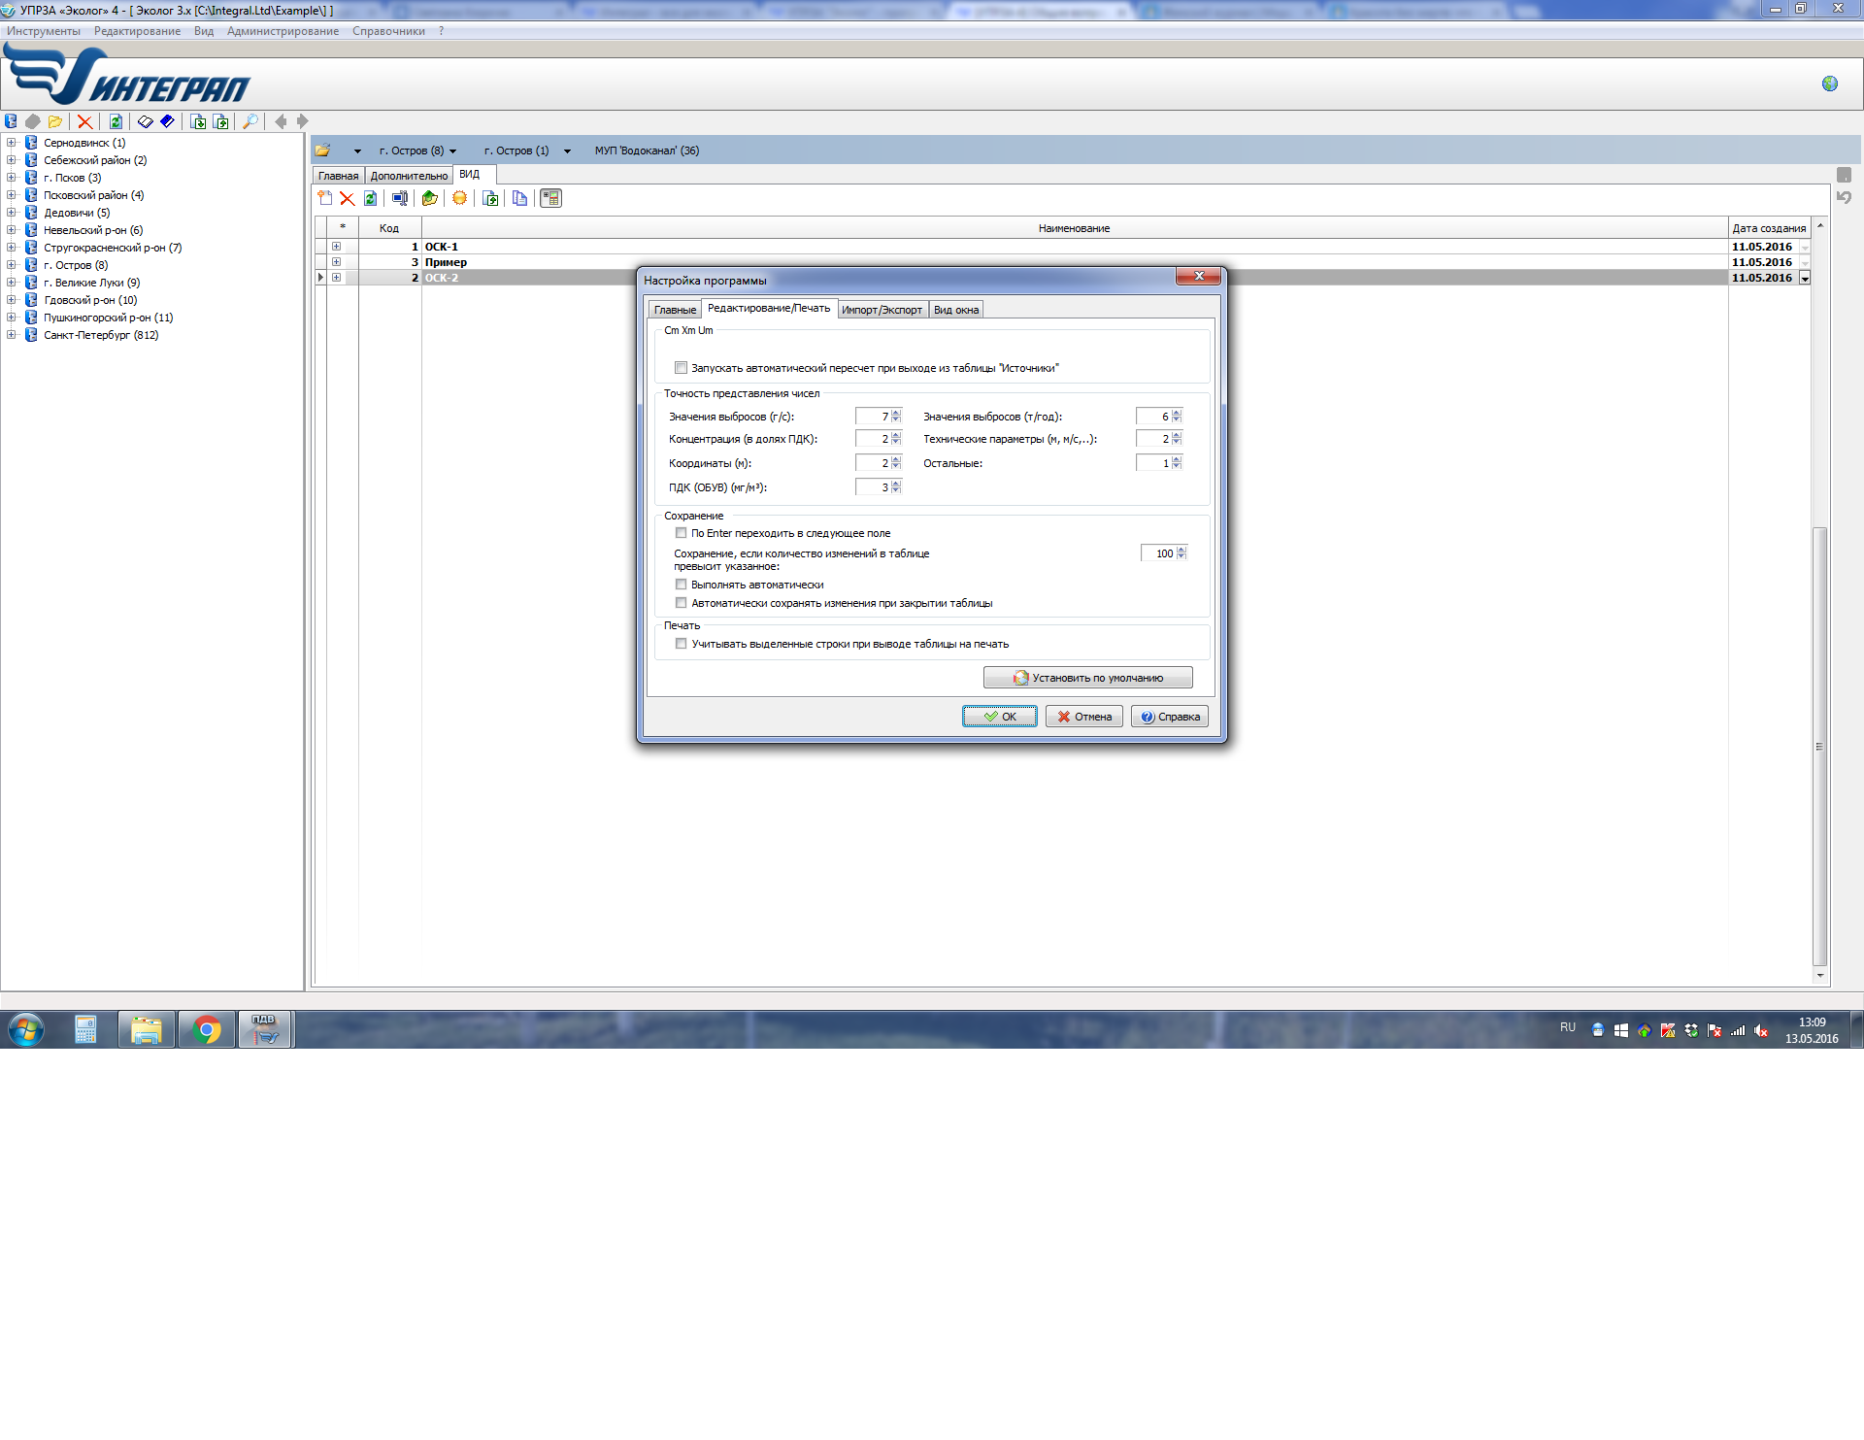Screen dimensions: 1864x1440
Task: Click the new document icon in ВИД toolbar
Action: pyautogui.click(x=325, y=198)
